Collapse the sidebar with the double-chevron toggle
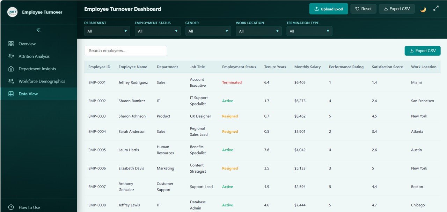 [38, 30]
